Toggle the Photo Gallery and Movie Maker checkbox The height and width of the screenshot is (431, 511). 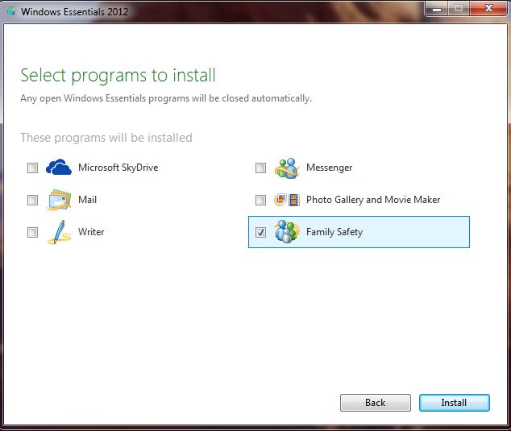tap(260, 200)
